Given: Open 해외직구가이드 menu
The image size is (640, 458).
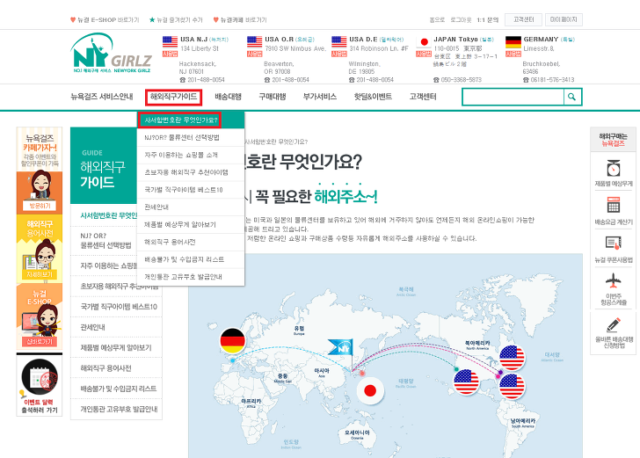Looking at the screenshot, I should click(173, 97).
